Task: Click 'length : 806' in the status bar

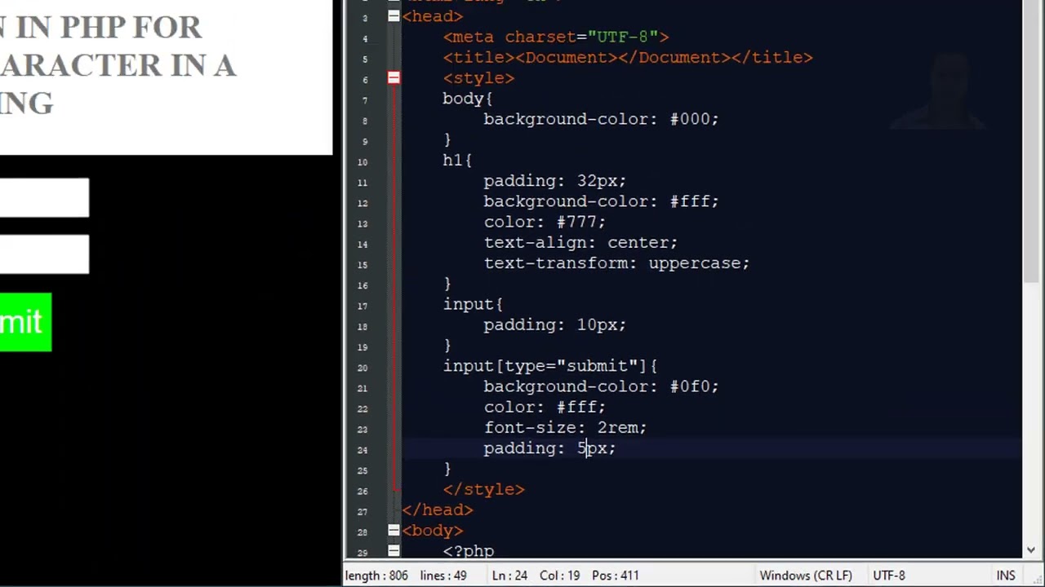Action: (376, 576)
